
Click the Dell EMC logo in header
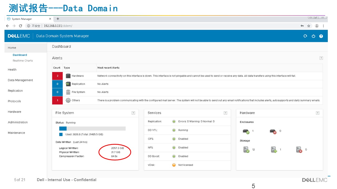(19, 36)
